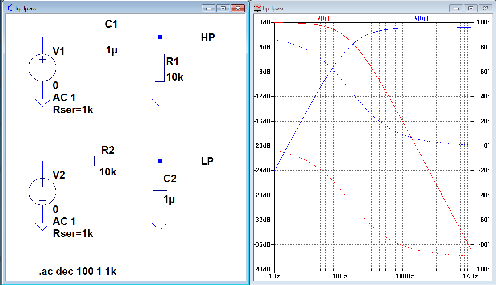
Task: Click the C2 value 1µ
Action: click(x=169, y=199)
